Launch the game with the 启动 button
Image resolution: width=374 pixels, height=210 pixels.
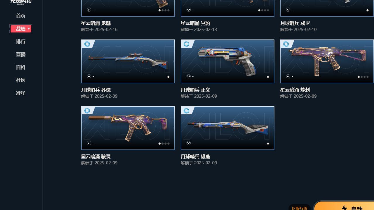click(344, 206)
